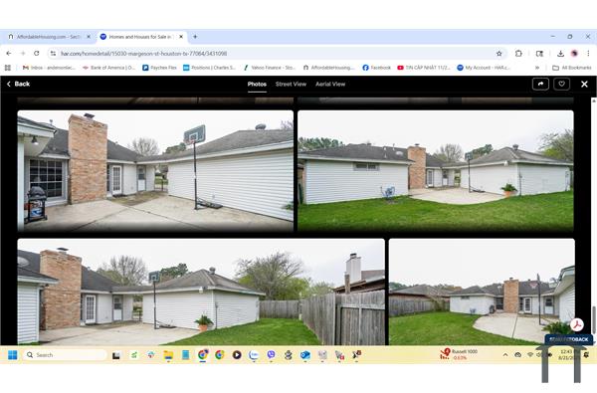Image resolution: width=597 pixels, height=393 pixels.
Task: Open a new tab with plus
Action: pyautogui.click(x=195, y=37)
